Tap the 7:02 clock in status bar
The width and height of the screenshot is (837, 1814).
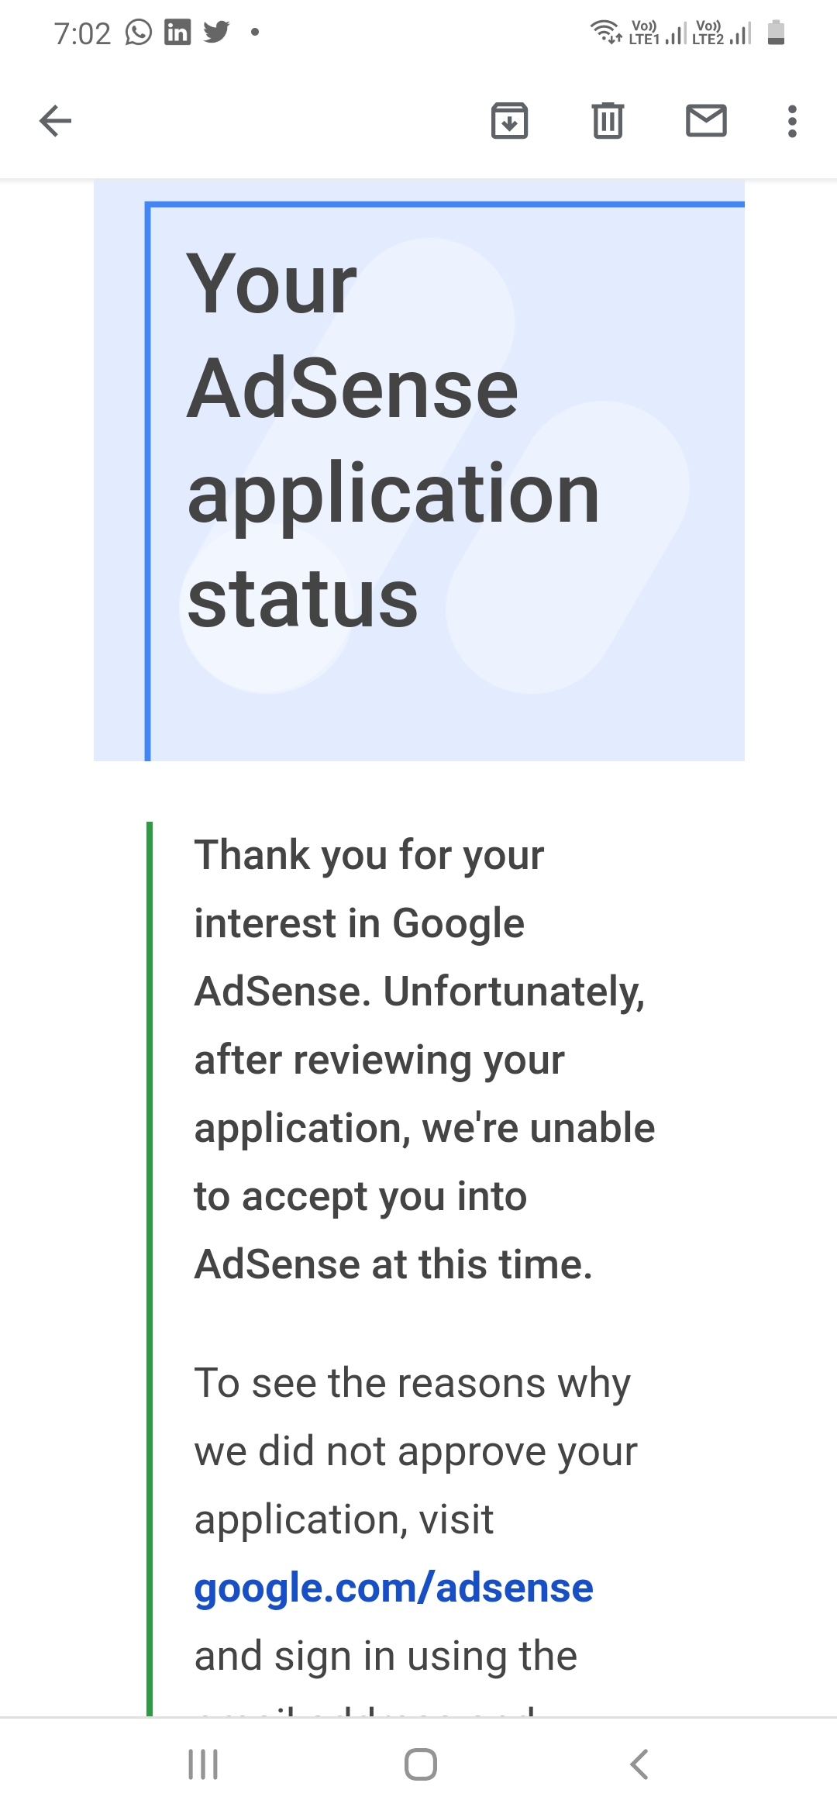click(82, 33)
